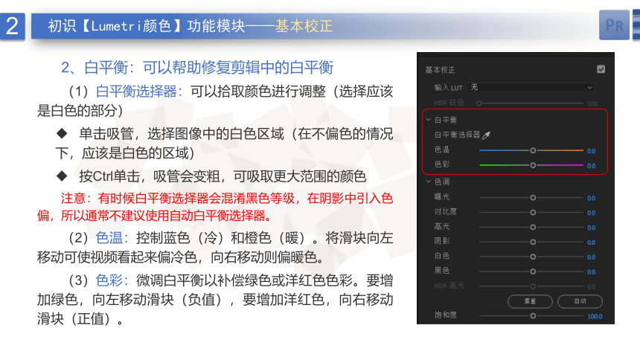Screen dimensions: 640x360
Task: Click the HDR 白色 slider handle
Action: [479, 103]
